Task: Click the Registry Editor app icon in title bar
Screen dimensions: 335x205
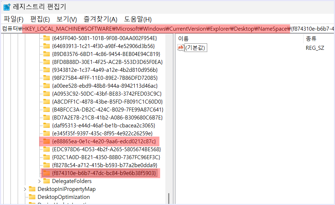Action: click(x=7, y=7)
